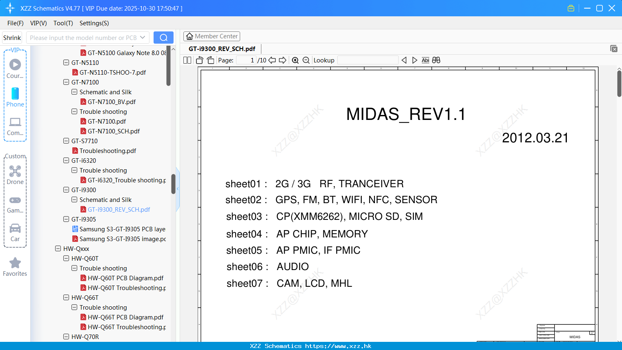The image size is (622, 350).
Task: Open the File(F) menu
Action: (16, 23)
